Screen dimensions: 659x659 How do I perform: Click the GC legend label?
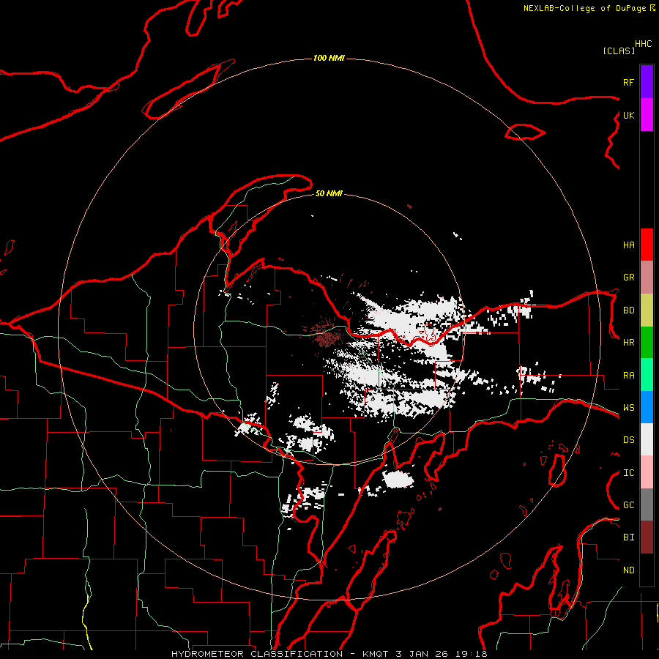[628, 505]
